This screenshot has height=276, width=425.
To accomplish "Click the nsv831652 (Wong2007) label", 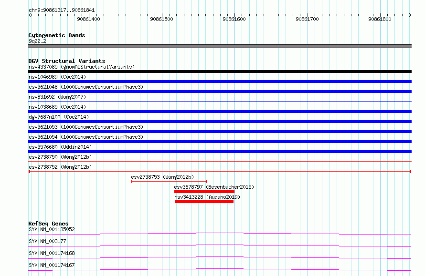I will 57,97.
